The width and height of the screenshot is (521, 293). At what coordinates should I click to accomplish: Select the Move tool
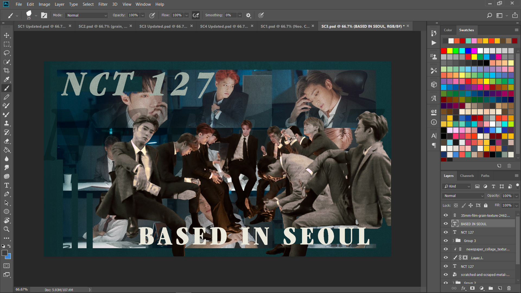(x=7, y=35)
